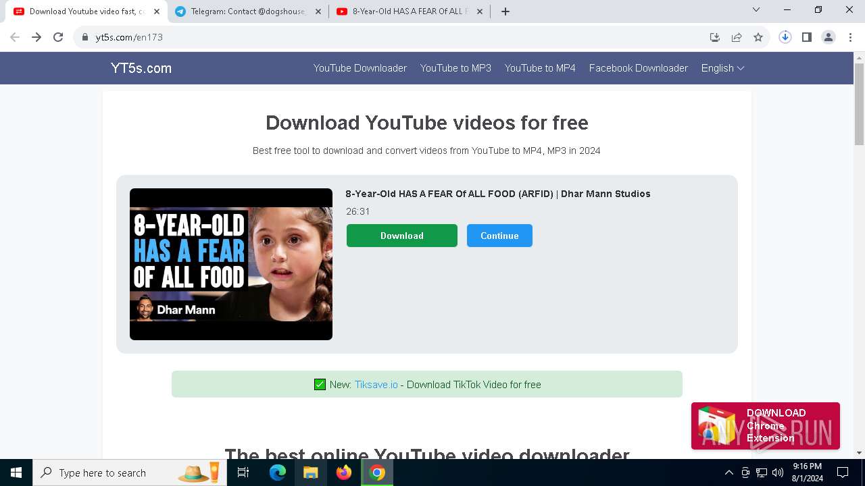Open the install app icon in address bar
865x486 pixels.
pos(715,37)
